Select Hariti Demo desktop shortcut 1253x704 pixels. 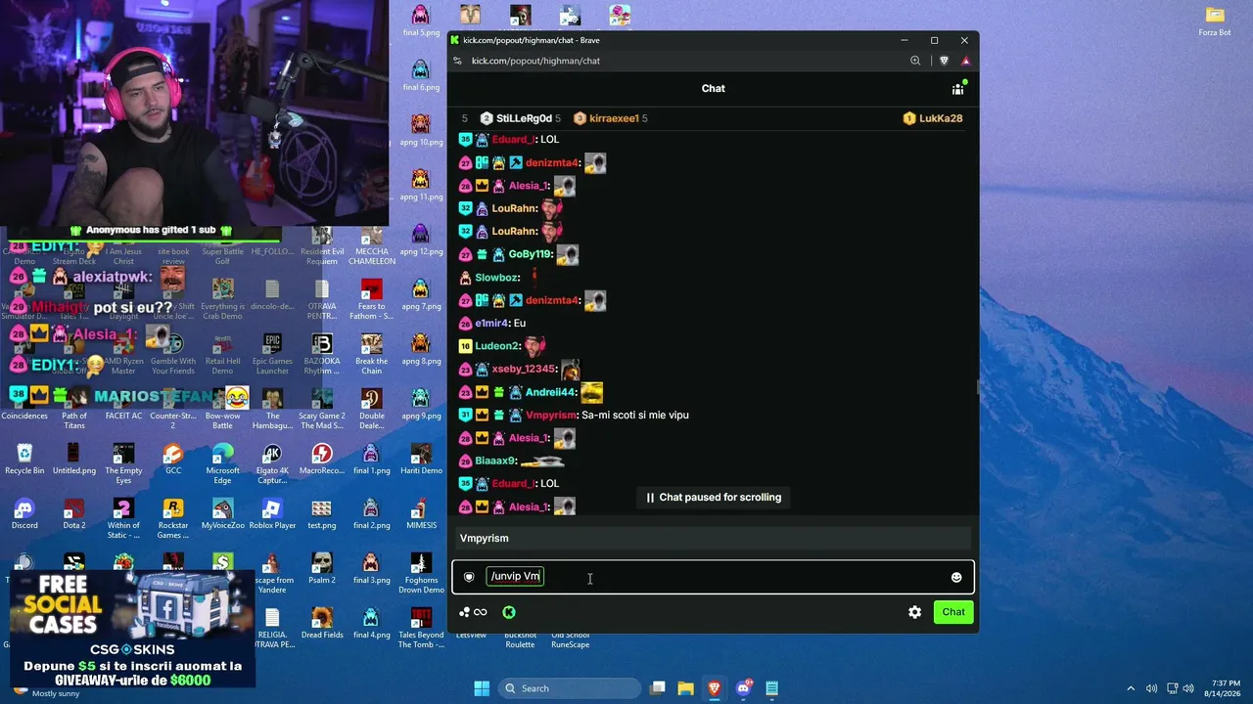[x=421, y=459]
